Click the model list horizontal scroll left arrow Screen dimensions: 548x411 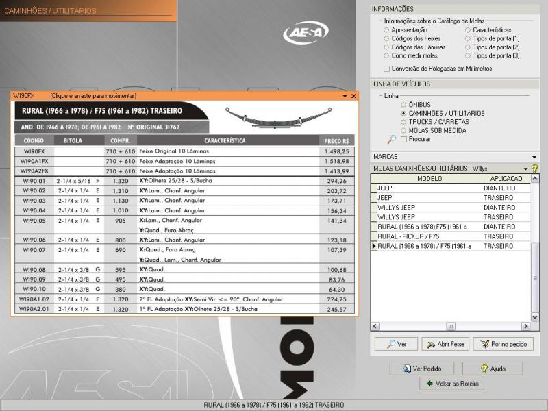[x=375, y=326]
